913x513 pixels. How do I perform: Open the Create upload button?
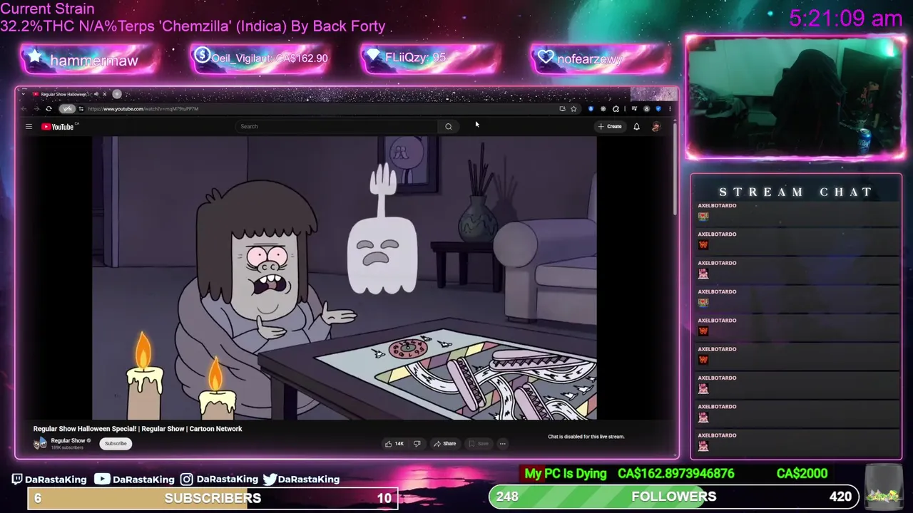pyautogui.click(x=610, y=127)
